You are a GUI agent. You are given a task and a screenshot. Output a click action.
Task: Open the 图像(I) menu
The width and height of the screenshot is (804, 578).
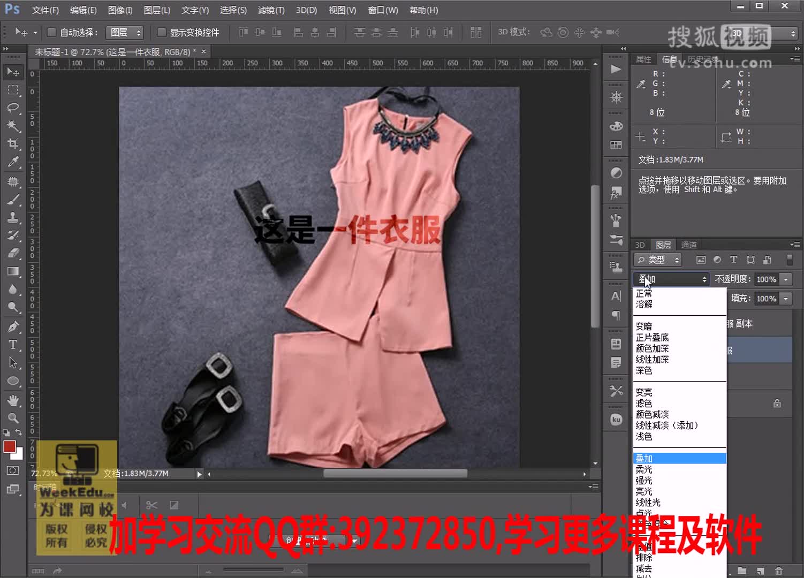120,10
